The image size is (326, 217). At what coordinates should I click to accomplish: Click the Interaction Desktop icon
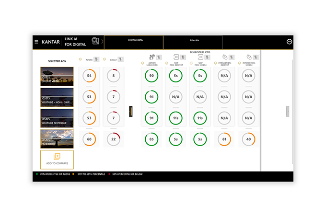point(224,57)
